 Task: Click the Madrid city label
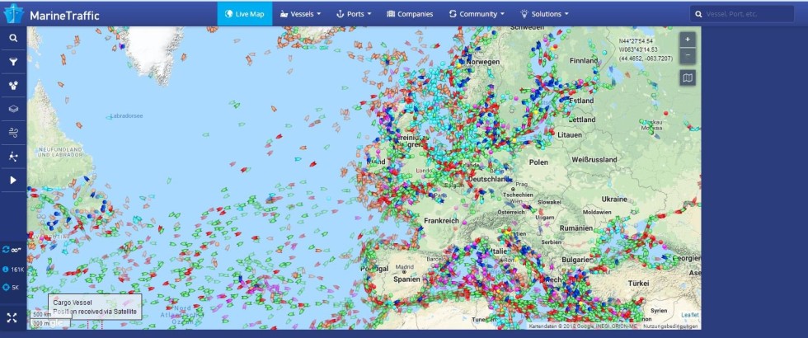[405, 266]
